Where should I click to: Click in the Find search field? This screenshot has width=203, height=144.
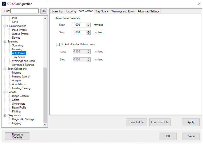pos(25,11)
